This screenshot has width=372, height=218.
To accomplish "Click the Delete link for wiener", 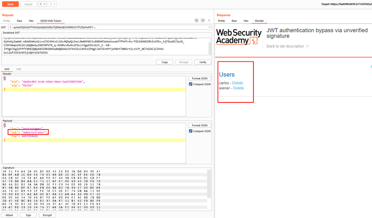I will pos(239,88).
